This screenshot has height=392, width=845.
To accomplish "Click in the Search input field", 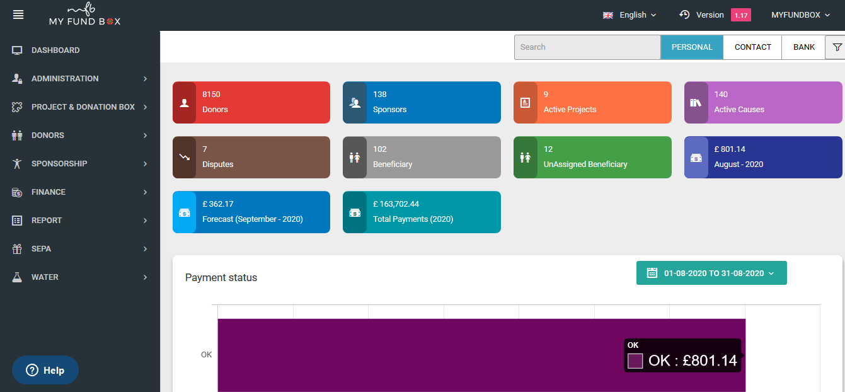I will pos(587,47).
